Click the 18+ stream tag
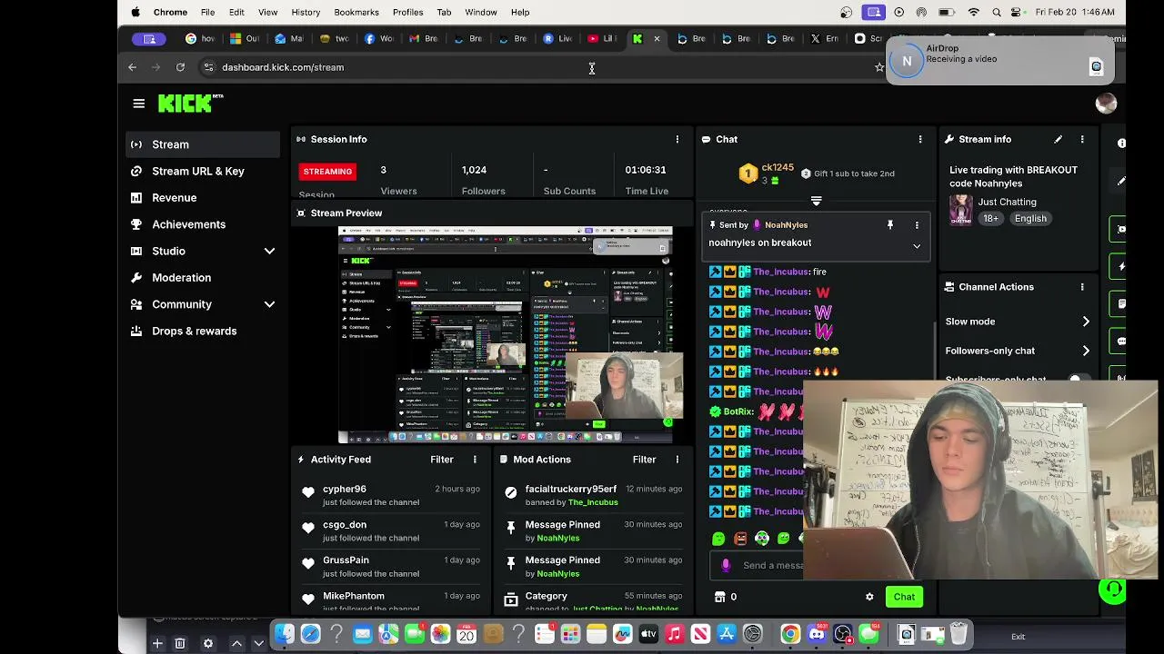The image size is (1164, 654). (x=991, y=219)
